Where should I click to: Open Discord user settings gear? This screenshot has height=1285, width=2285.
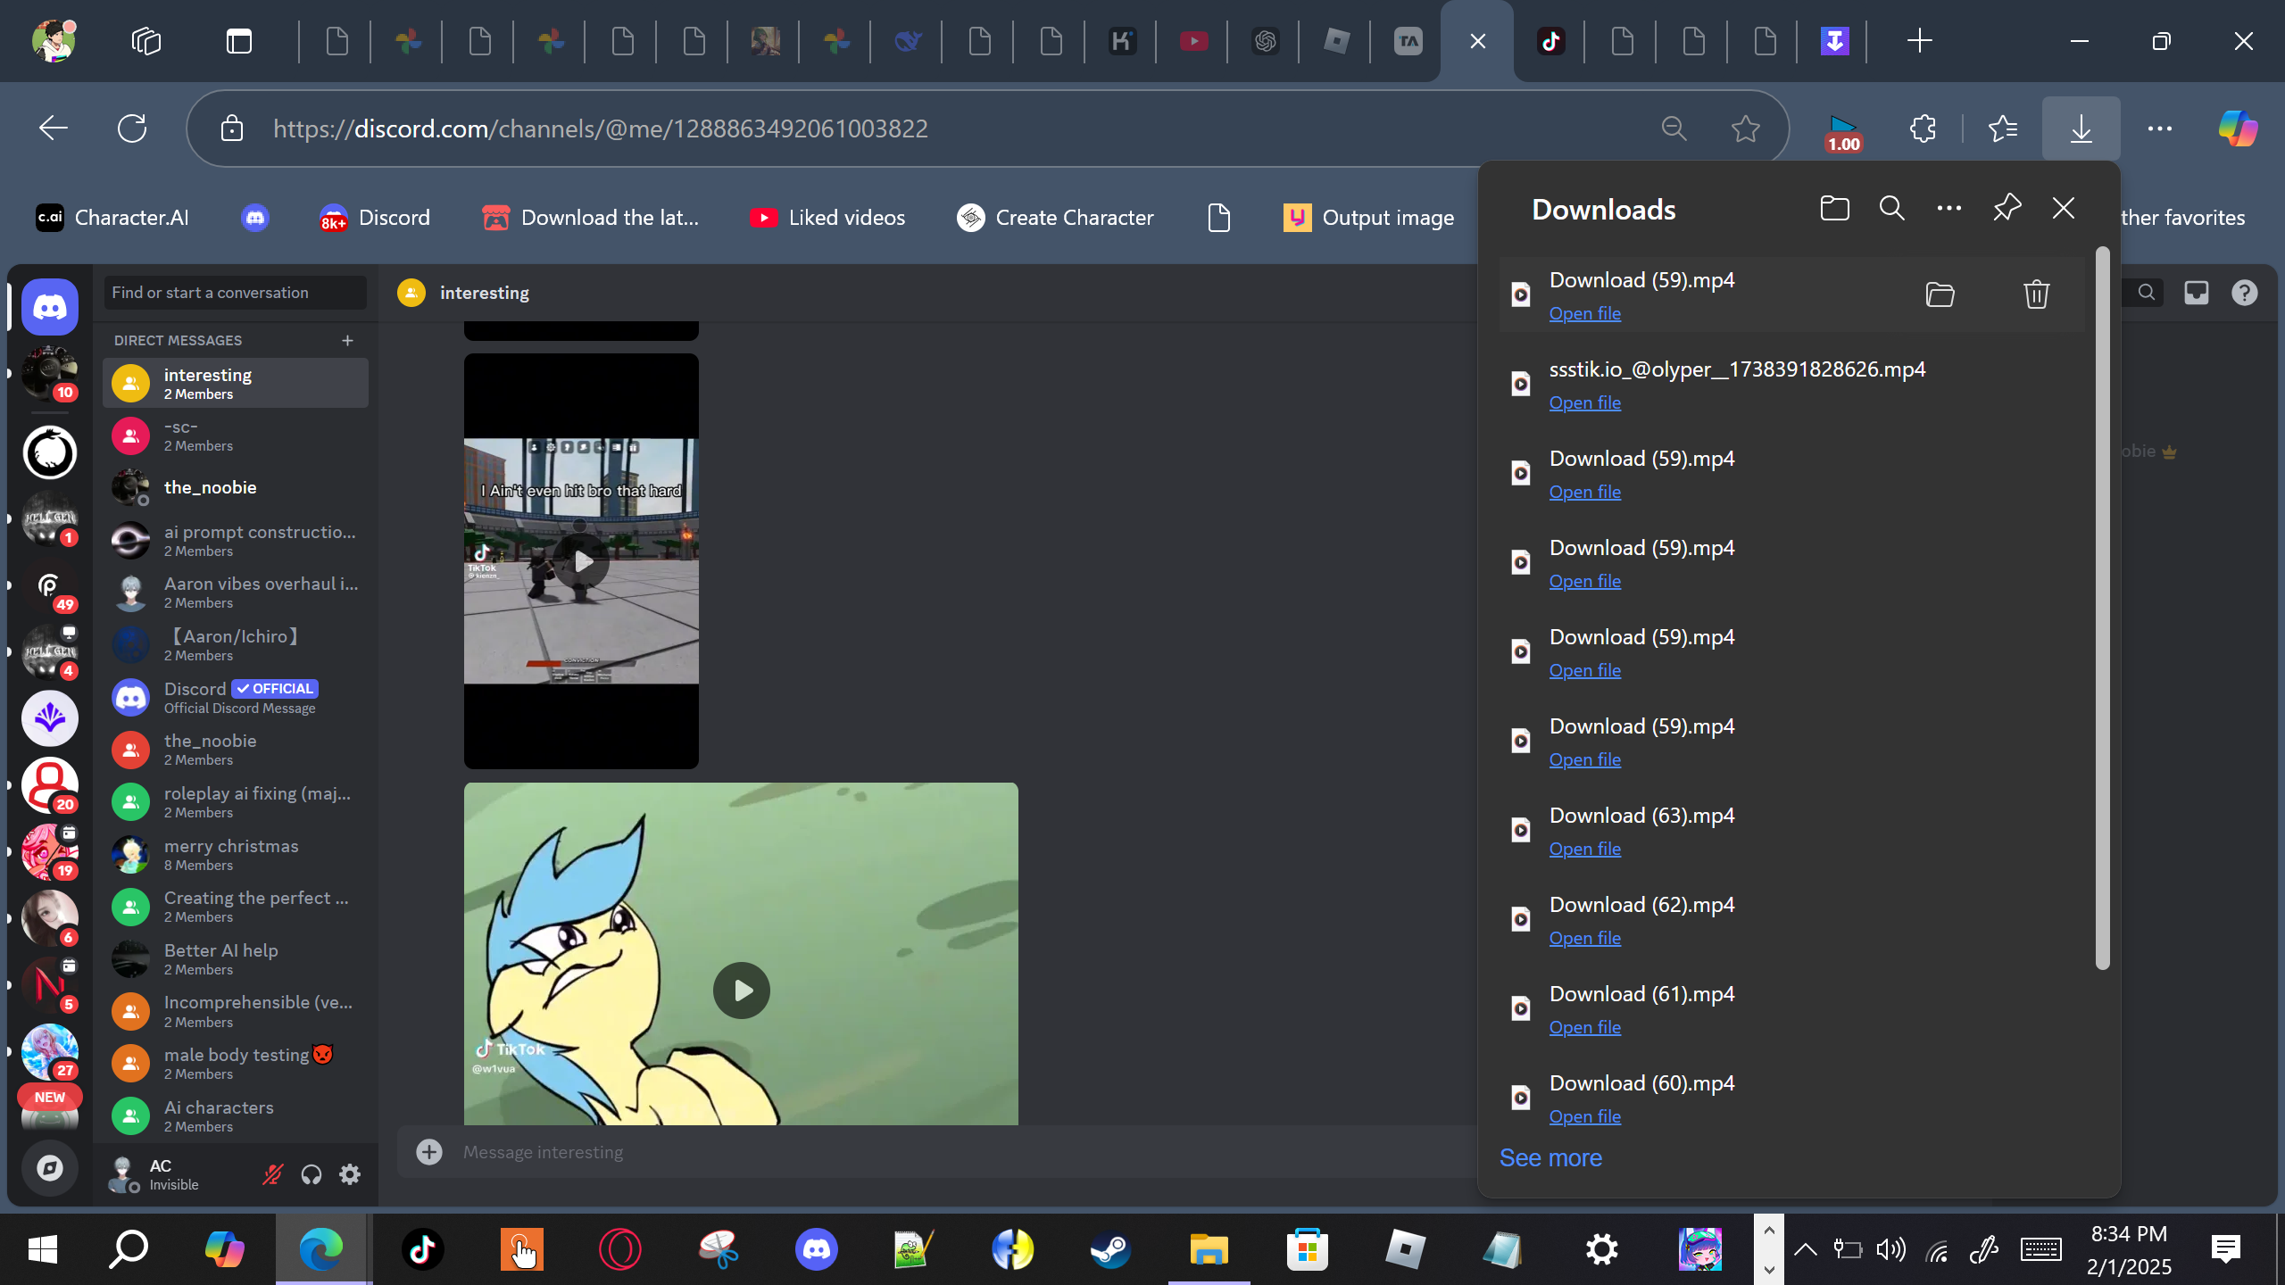[350, 1174]
